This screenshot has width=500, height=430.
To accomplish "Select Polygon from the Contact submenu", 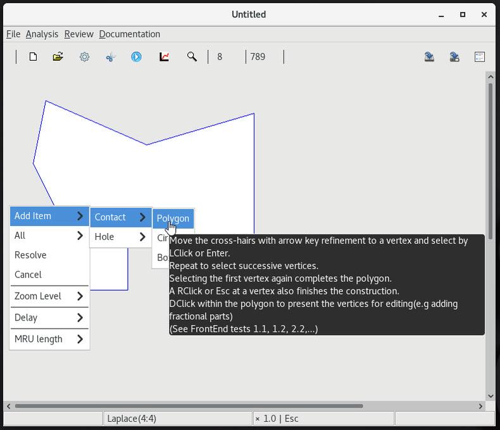I will tap(173, 218).
